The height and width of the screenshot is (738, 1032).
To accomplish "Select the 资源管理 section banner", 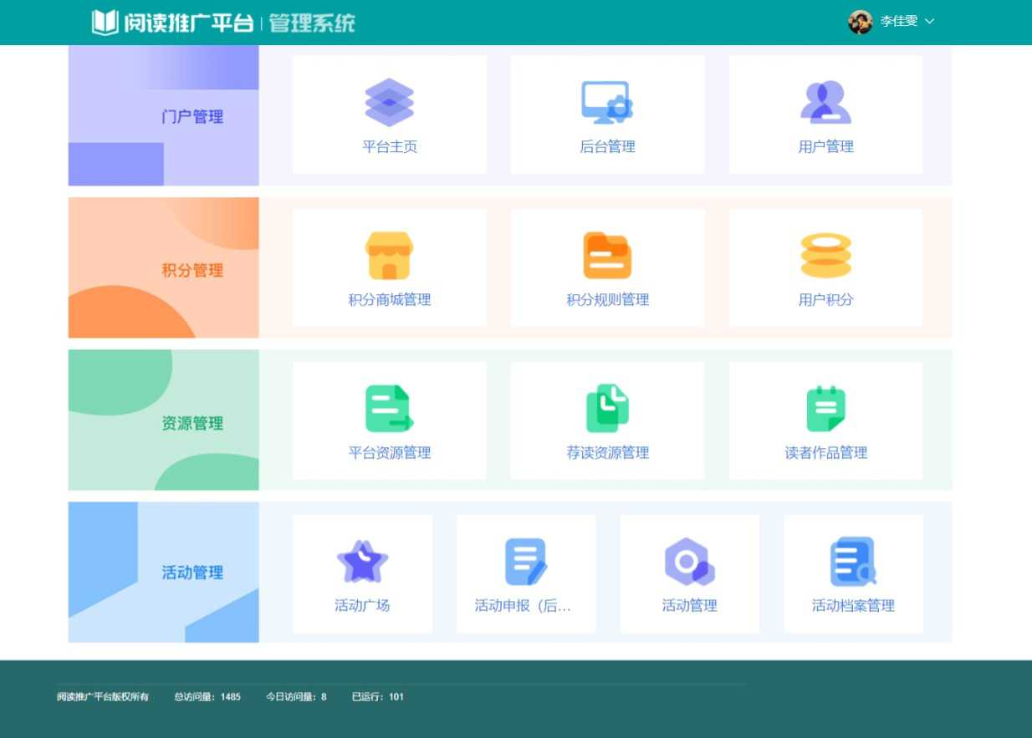I will (164, 420).
